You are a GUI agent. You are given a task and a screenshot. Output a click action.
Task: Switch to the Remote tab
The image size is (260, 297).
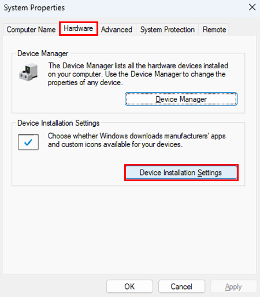[x=214, y=30]
